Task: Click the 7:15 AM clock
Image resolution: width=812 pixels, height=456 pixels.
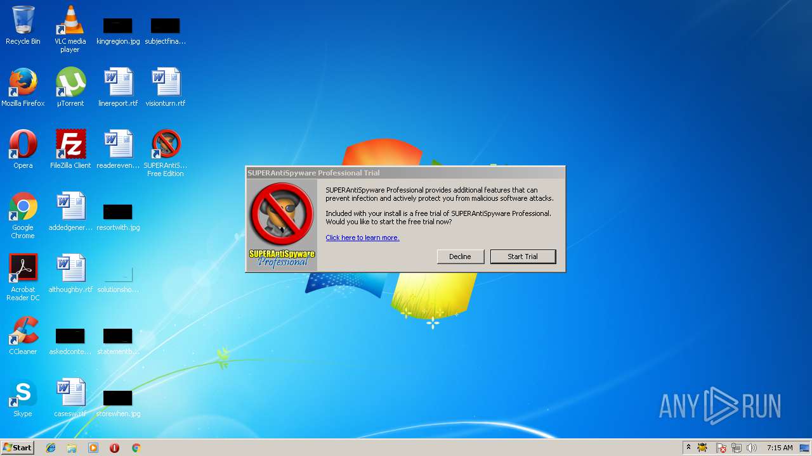Action: coord(780,448)
